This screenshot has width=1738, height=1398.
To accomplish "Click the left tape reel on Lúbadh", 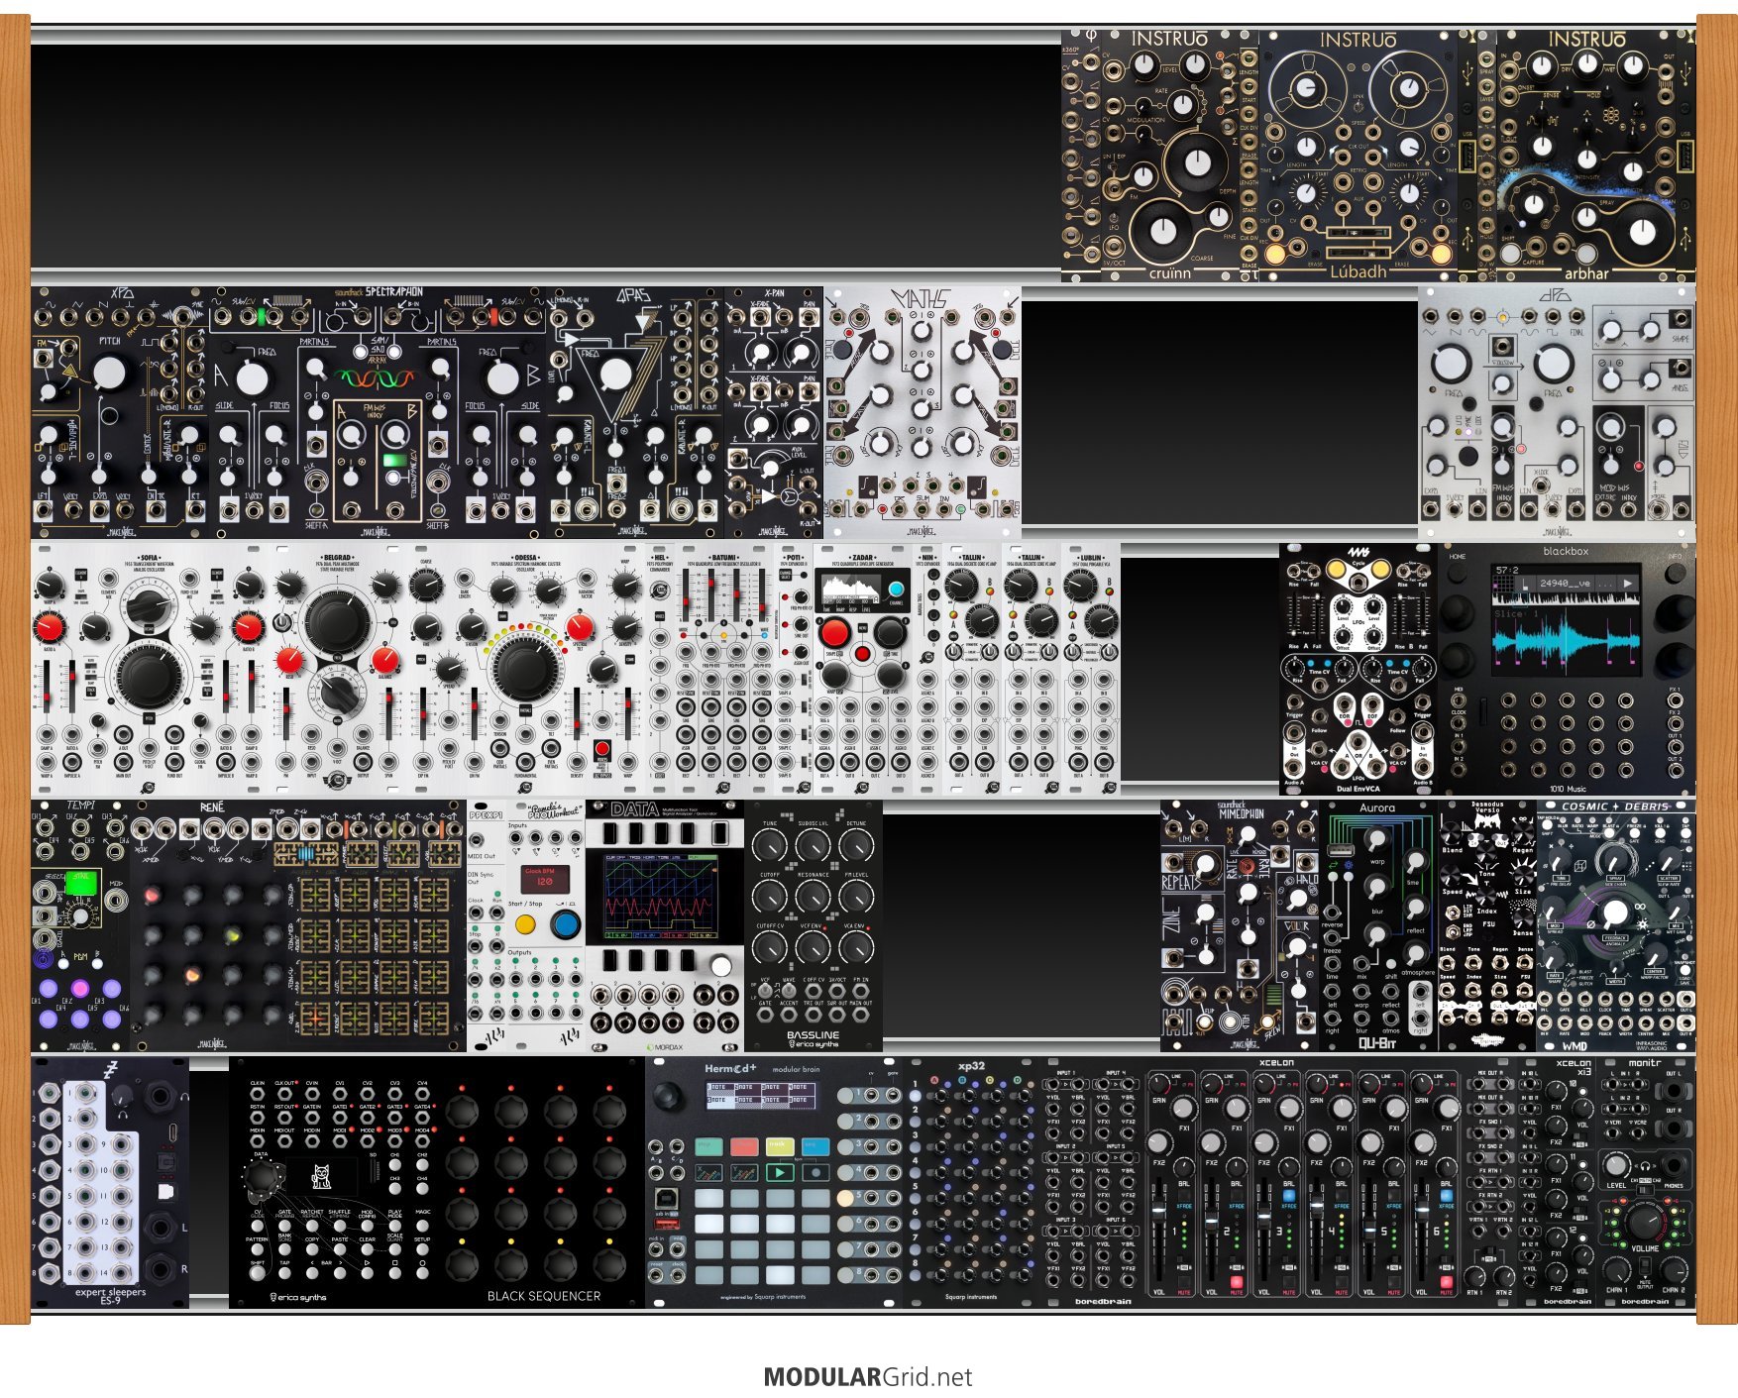I will pyautogui.click(x=1308, y=87).
